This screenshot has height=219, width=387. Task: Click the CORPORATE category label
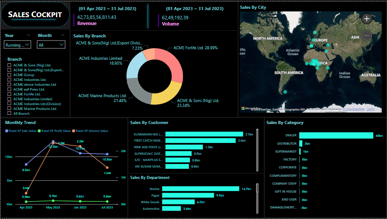pos(287,167)
